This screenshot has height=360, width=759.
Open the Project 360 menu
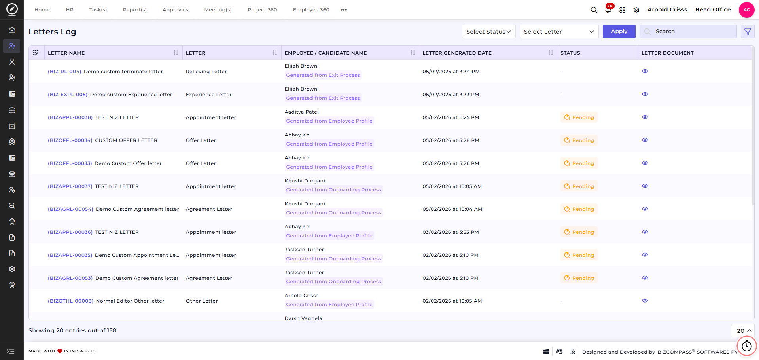(262, 10)
